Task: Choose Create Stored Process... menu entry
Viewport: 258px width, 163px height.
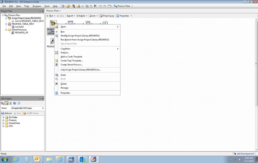Action: click(x=87, y=65)
